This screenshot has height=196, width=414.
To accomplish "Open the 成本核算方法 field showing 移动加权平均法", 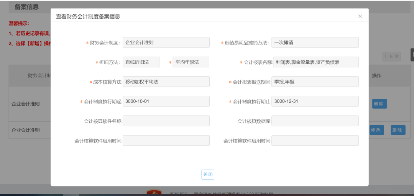I will 166,82.
